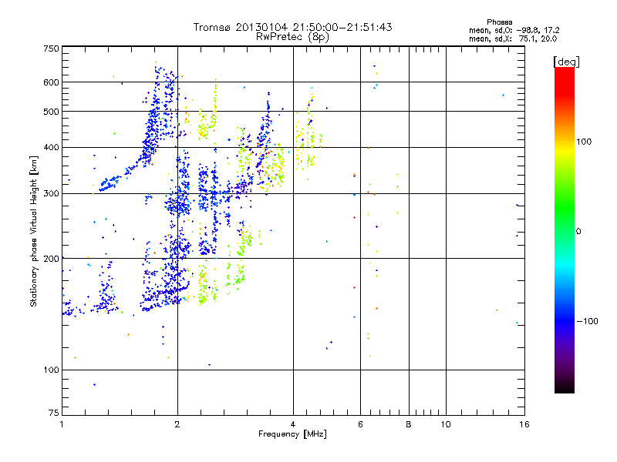Screen dimensions: 617x462
Task: Click the x-axis tick label '2'
Action: pyautogui.click(x=177, y=425)
